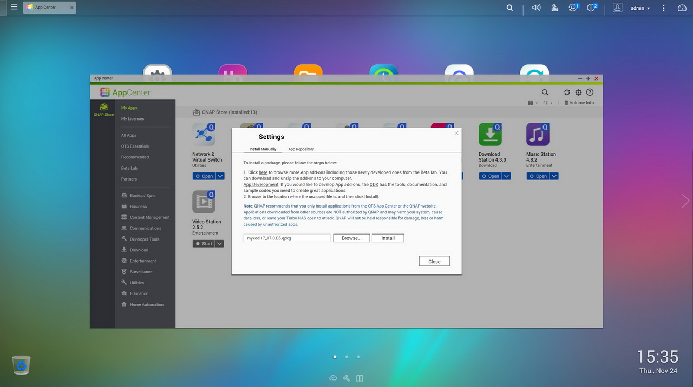
Task: Open the volume control speaker icon
Action: click(536, 8)
